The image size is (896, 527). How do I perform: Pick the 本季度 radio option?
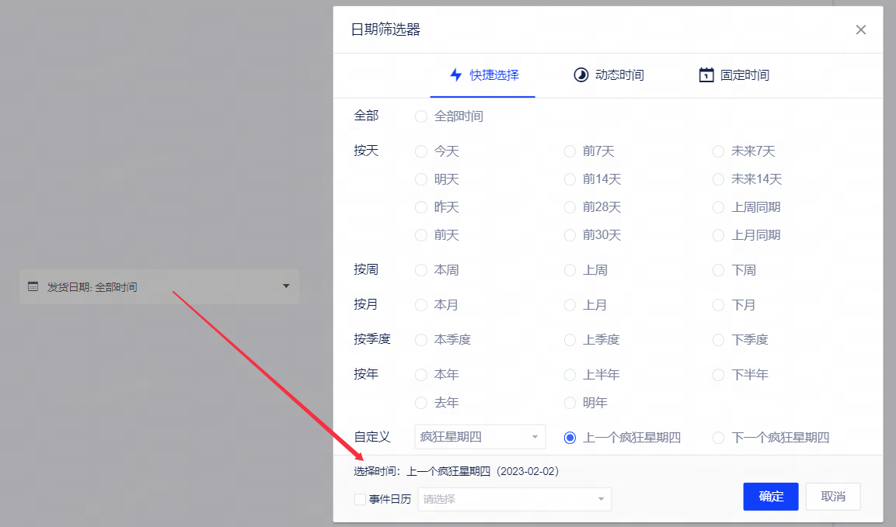421,340
